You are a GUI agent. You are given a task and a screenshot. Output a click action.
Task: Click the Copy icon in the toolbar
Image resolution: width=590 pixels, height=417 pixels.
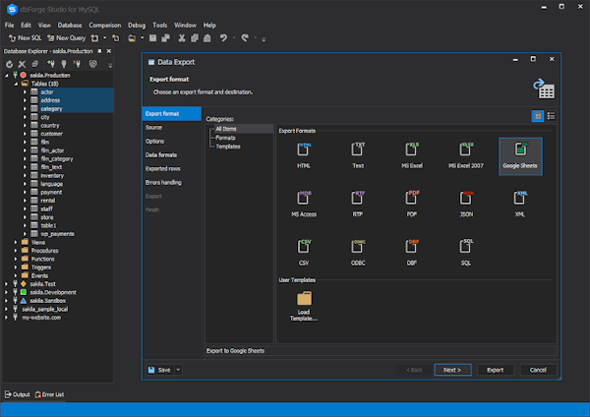click(x=194, y=38)
